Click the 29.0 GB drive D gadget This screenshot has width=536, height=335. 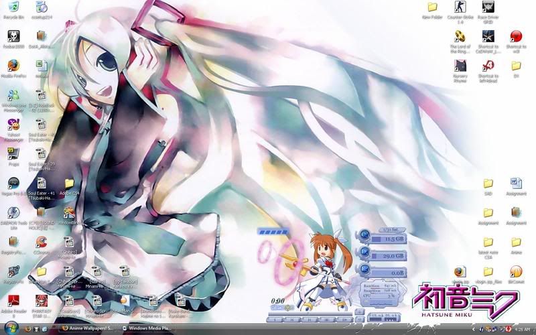[383, 255]
